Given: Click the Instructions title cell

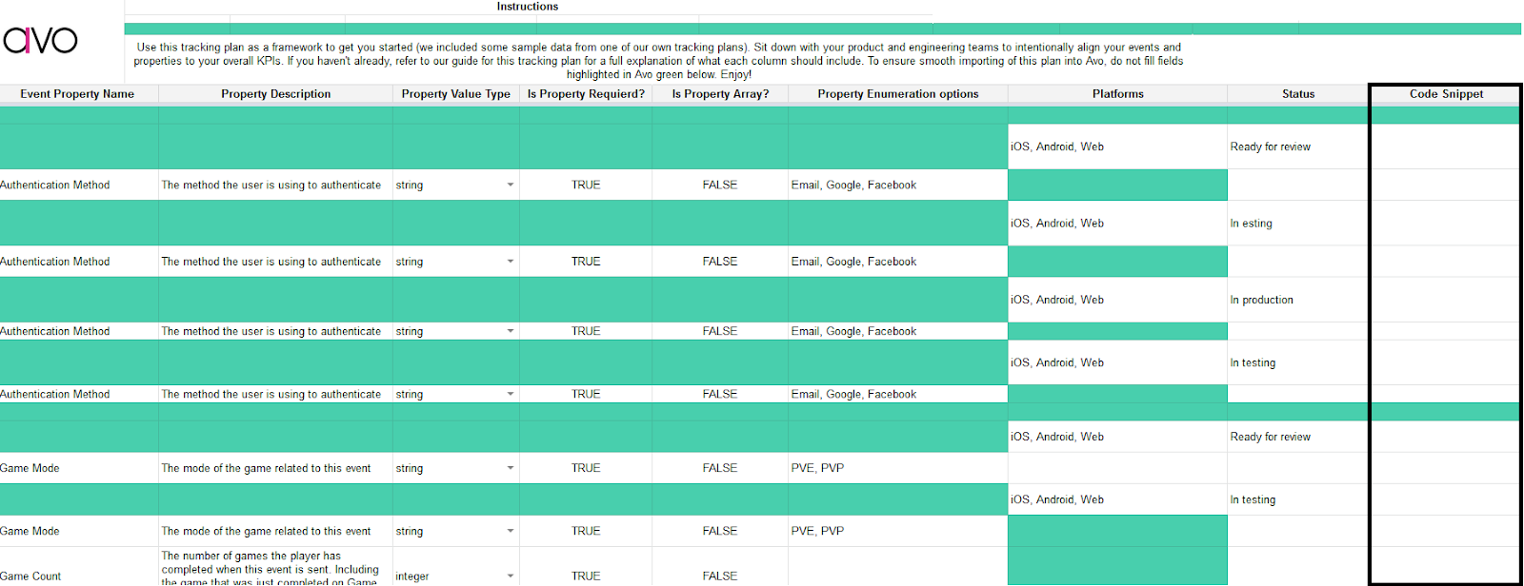Looking at the screenshot, I should 528,7.
